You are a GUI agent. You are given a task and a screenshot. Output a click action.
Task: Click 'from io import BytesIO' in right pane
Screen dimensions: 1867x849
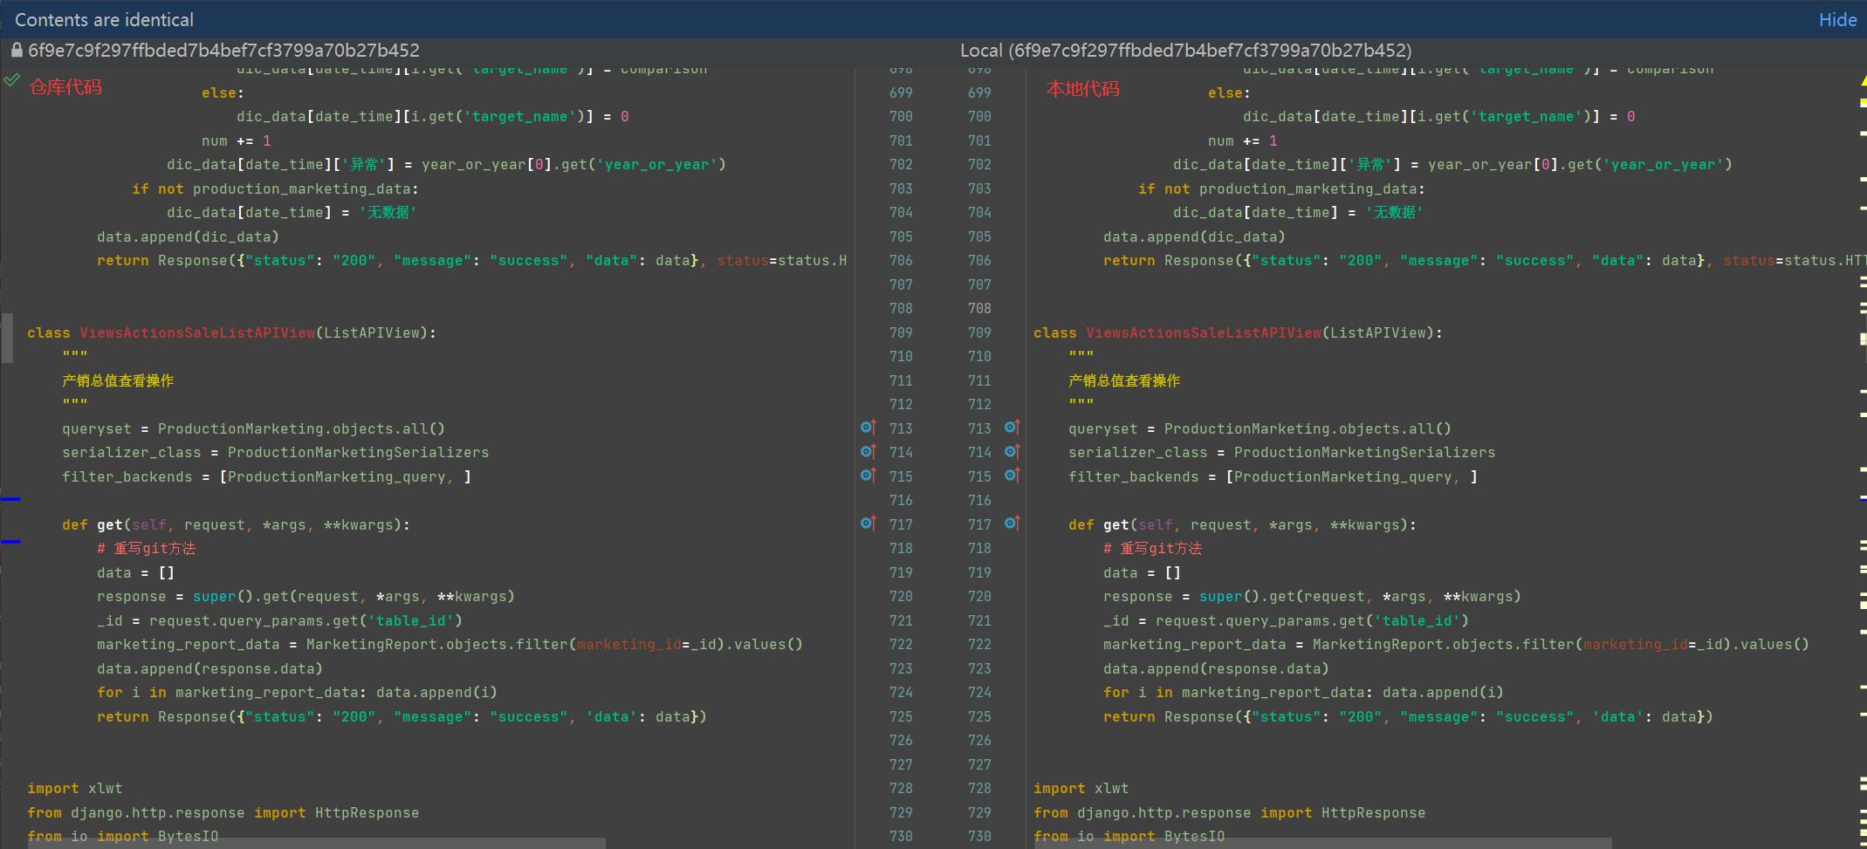pos(1129,836)
